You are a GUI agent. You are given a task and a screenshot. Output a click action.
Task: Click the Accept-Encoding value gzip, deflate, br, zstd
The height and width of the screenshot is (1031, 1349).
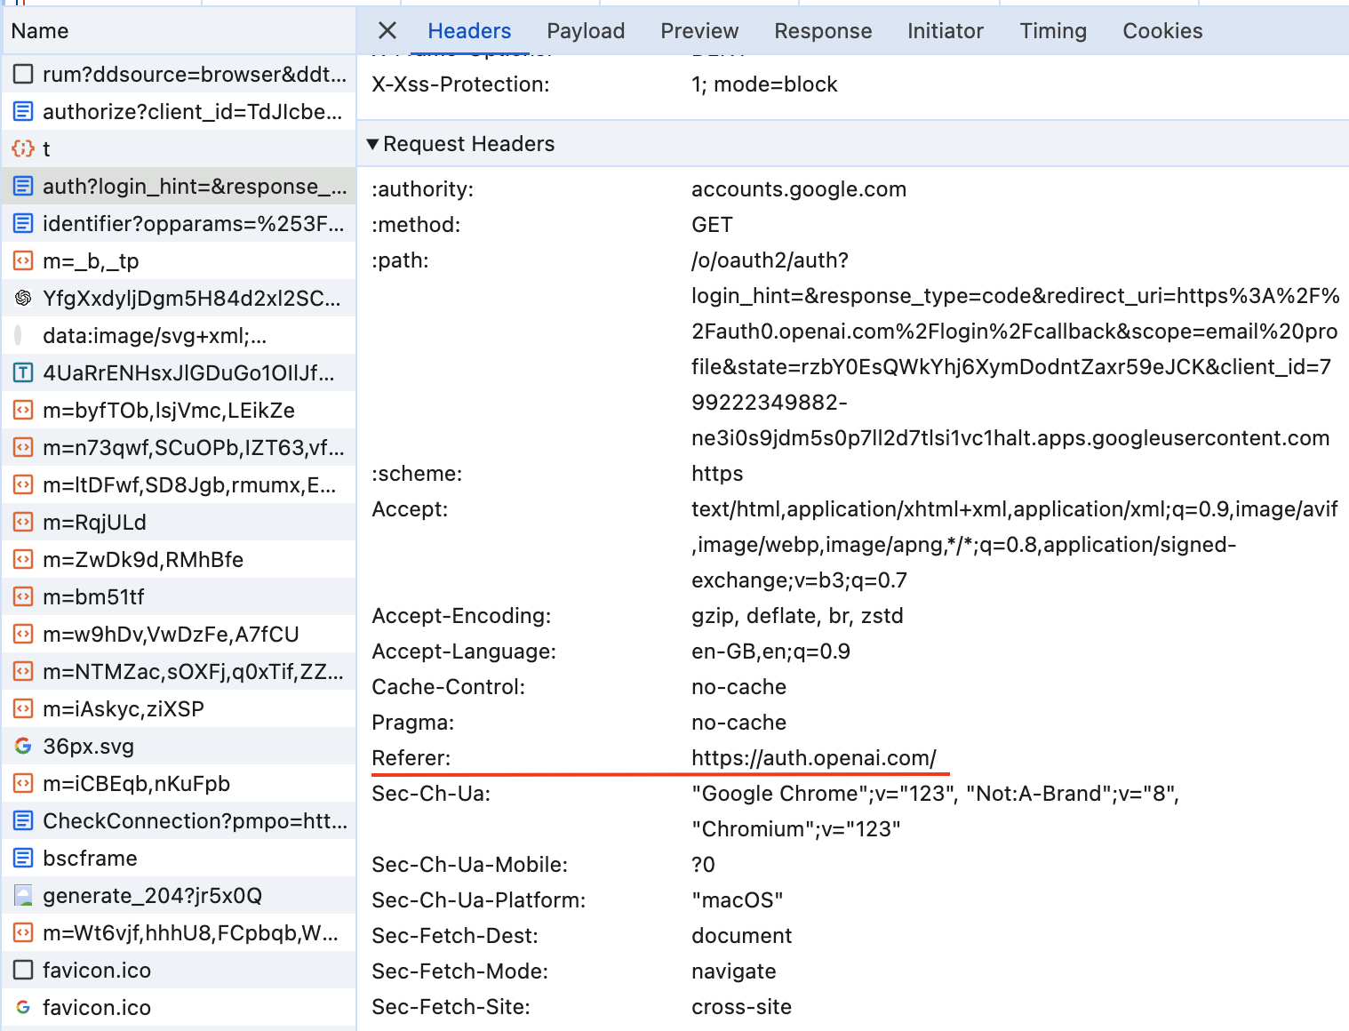point(797,616)
